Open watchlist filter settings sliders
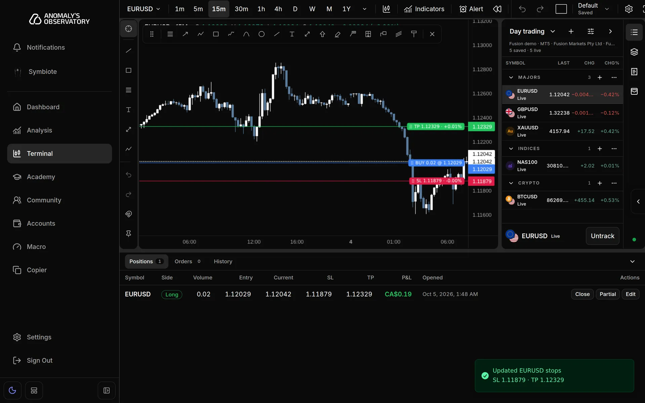The height and width of the screenshot is (403, 645). coord(591,32)
